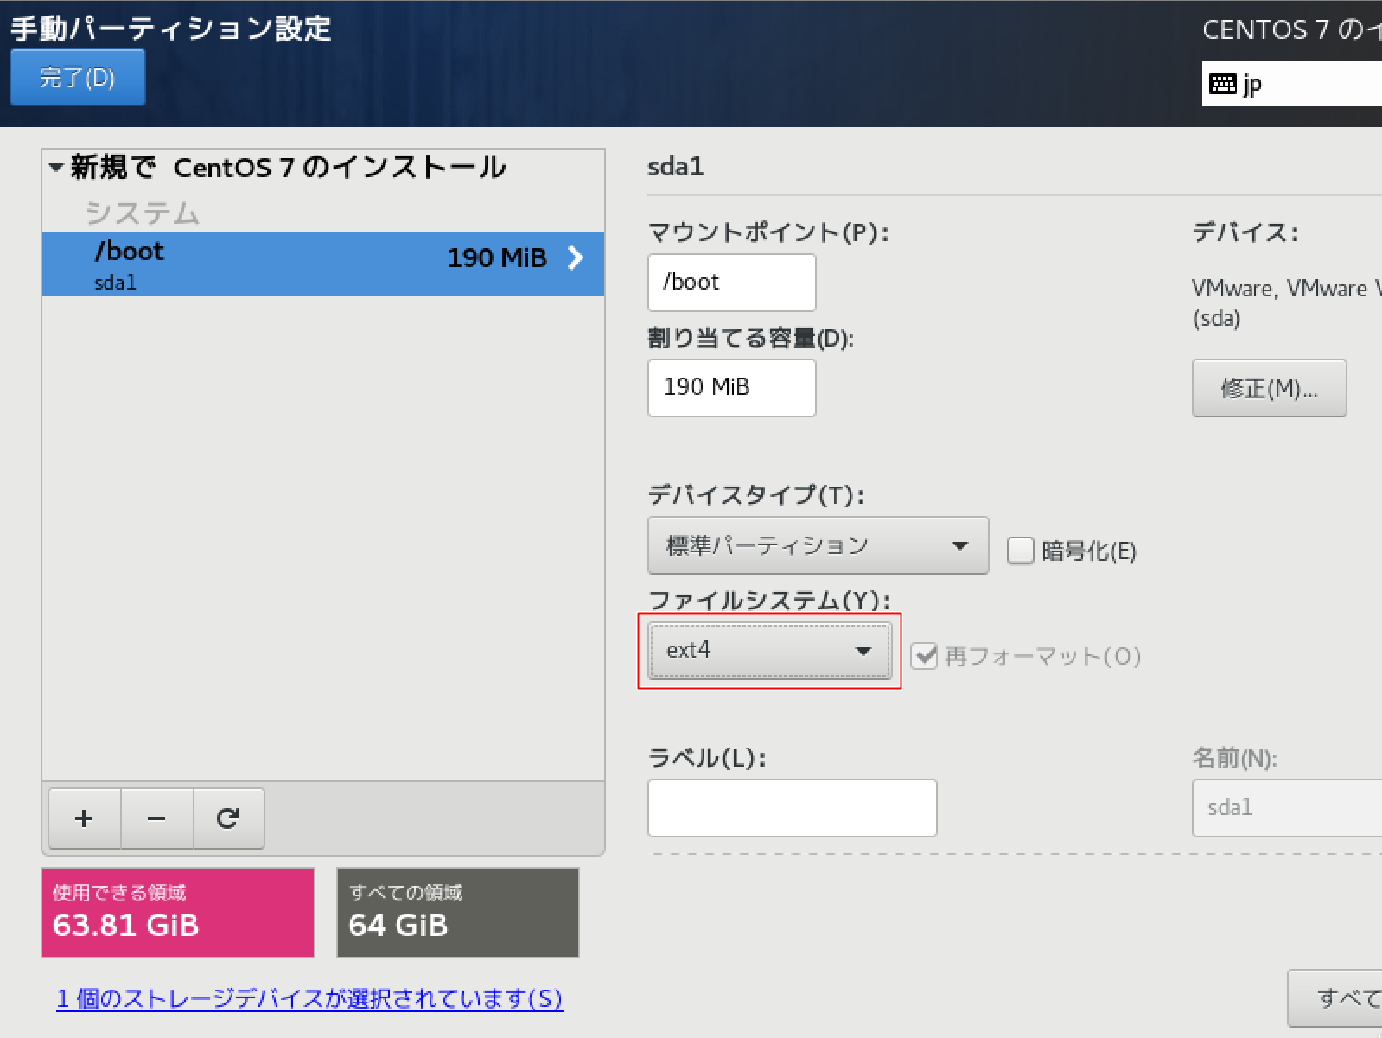Add a new mount point with plus
Screen dimensions: 1382x1038
pyautogui.click(x=85, y=818)
